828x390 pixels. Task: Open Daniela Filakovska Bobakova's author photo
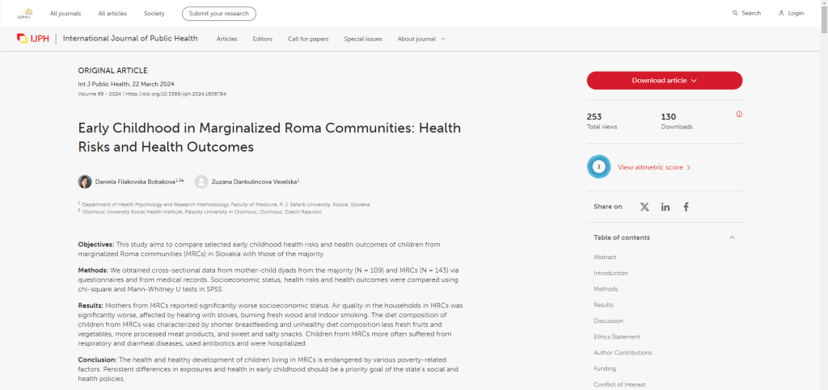pyautogui.click(x=85, y=182)
